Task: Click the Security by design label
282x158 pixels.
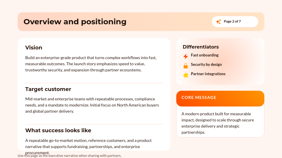Action: coord(206,64)
